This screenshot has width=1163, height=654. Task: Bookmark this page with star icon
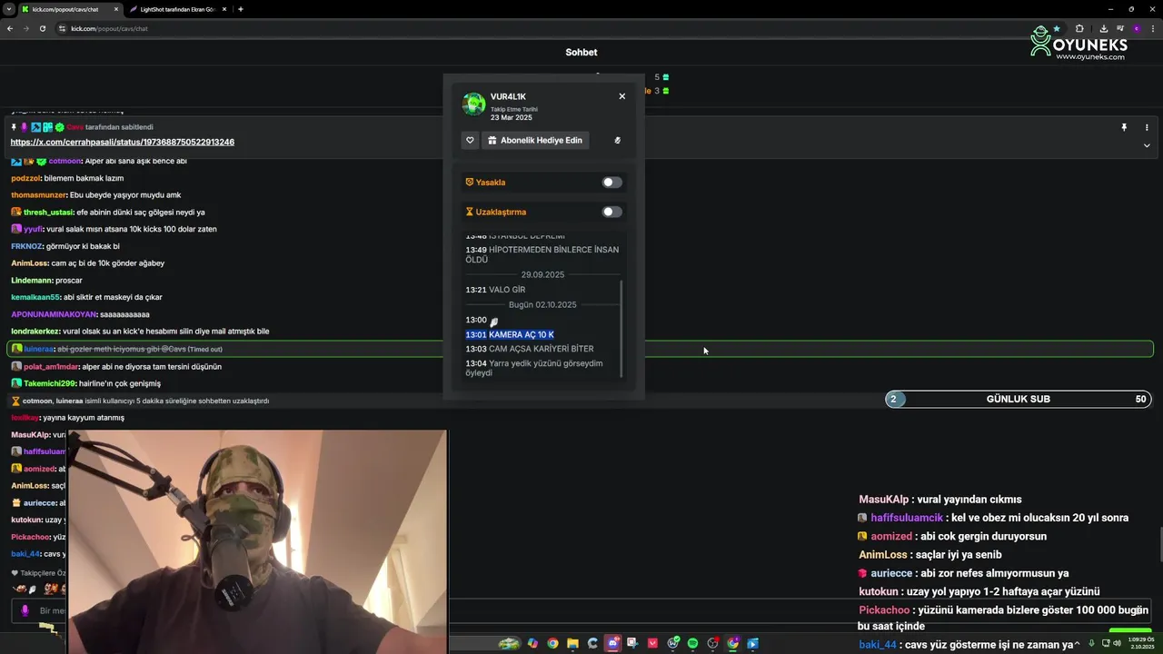[1056, 28]
